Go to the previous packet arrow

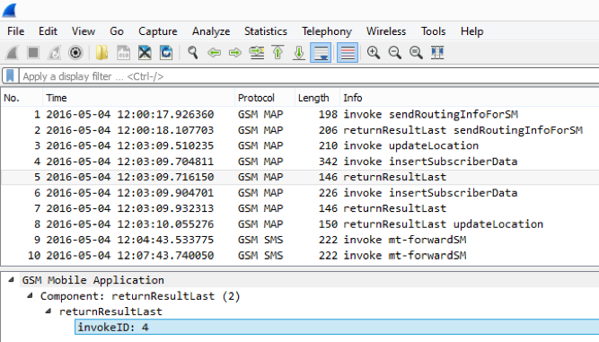pyautogui.click(x=215, y=53)
